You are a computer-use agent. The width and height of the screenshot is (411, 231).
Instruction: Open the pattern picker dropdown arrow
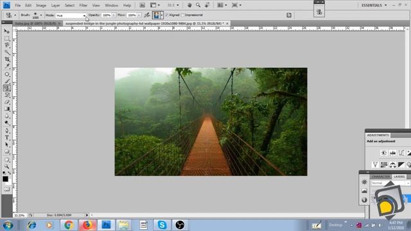[x=162, y=15]
